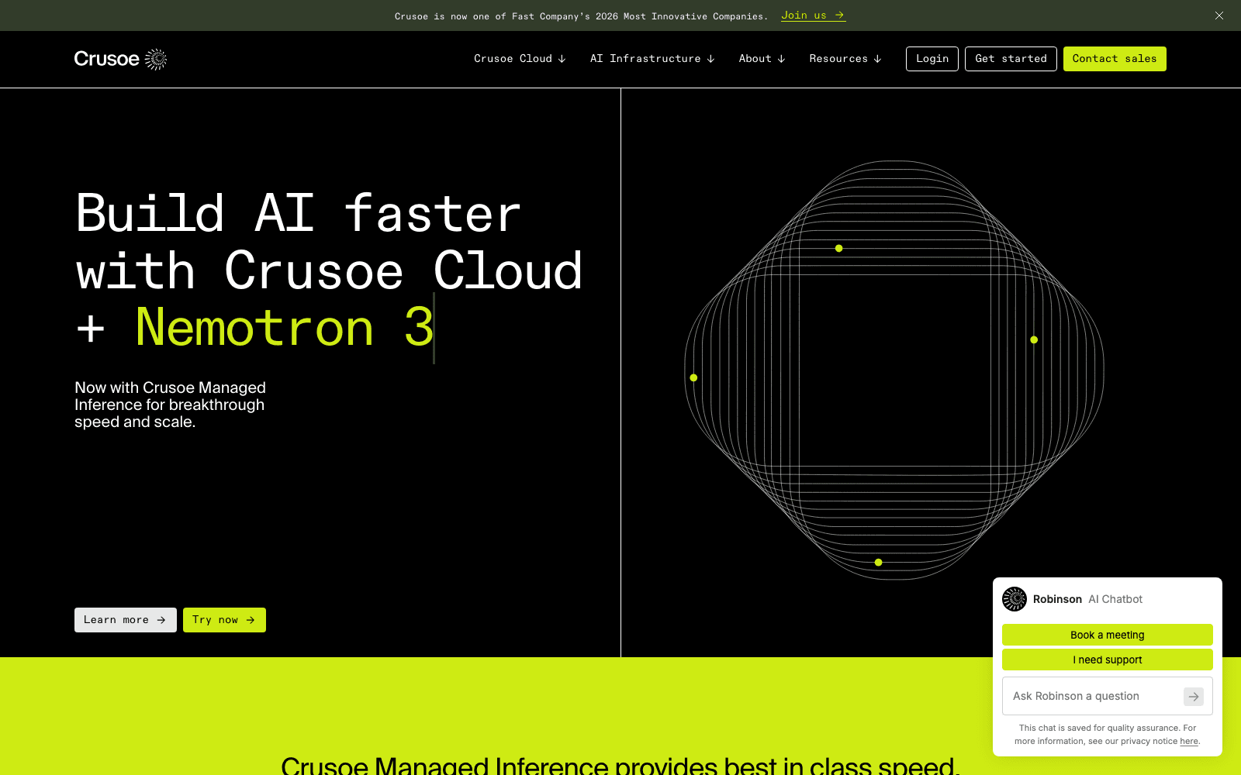Click the Crusoe Managed Inference subheading paragraph
This screenshot has height=775, width=1241.
170,405
